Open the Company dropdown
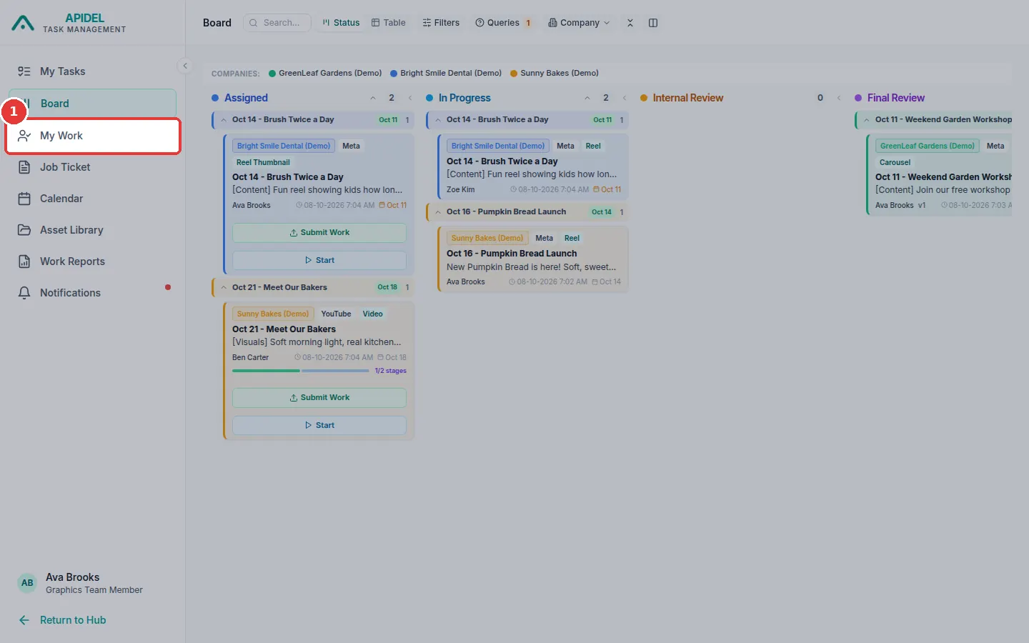Viewport: 1029px width, 643px height. [579, 23]
